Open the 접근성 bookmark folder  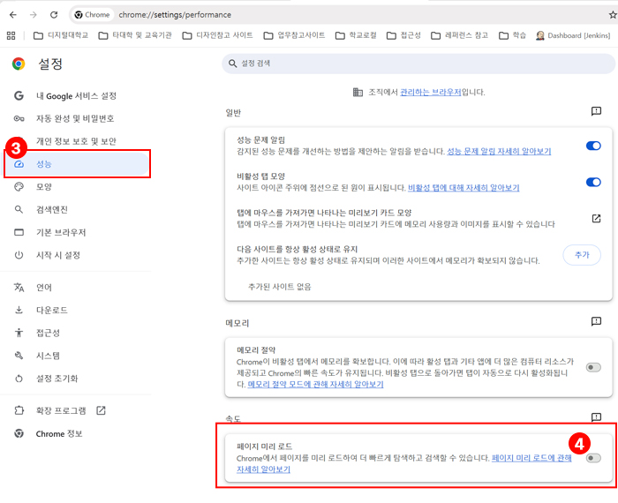coord(403,35)
